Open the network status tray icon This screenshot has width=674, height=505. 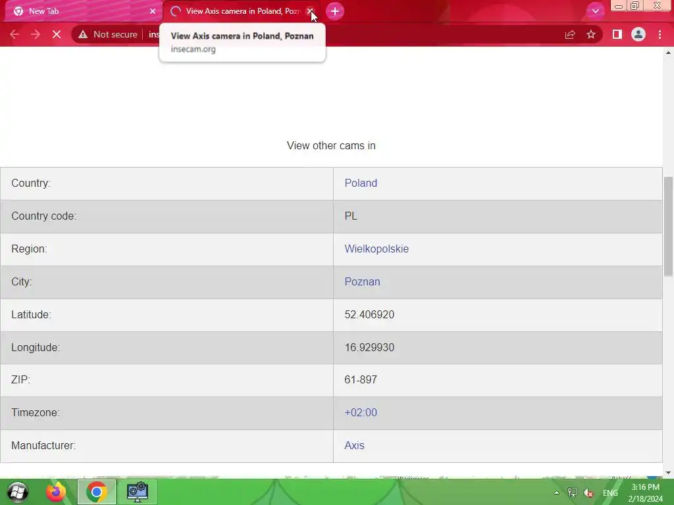tap(572, 493)
